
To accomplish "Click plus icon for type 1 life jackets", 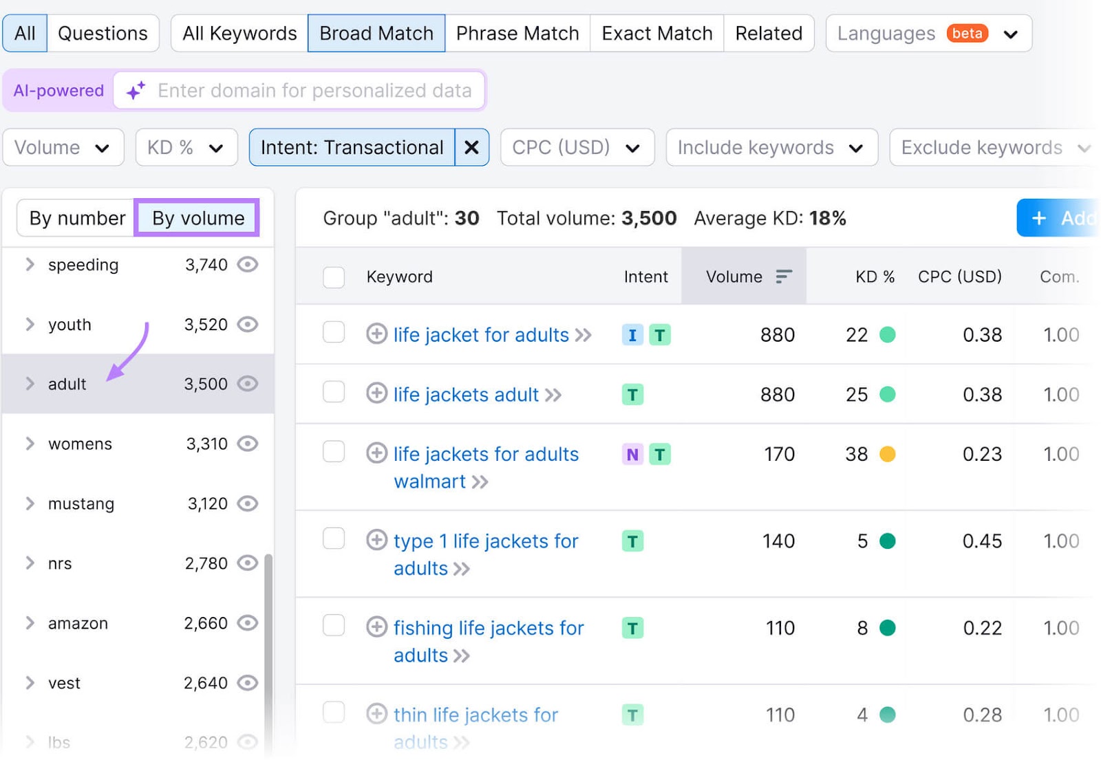I will click(376, 540).
